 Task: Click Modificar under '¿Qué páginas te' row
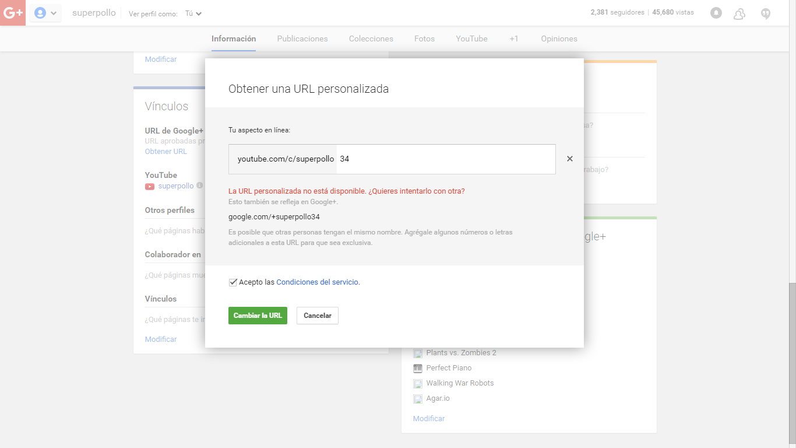161,339
